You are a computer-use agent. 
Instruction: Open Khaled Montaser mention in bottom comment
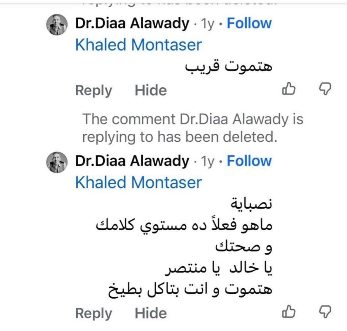(x=138, y=183)
